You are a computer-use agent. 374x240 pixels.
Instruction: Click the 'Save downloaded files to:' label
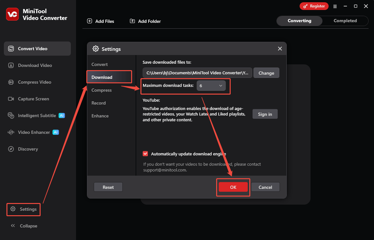167,62
